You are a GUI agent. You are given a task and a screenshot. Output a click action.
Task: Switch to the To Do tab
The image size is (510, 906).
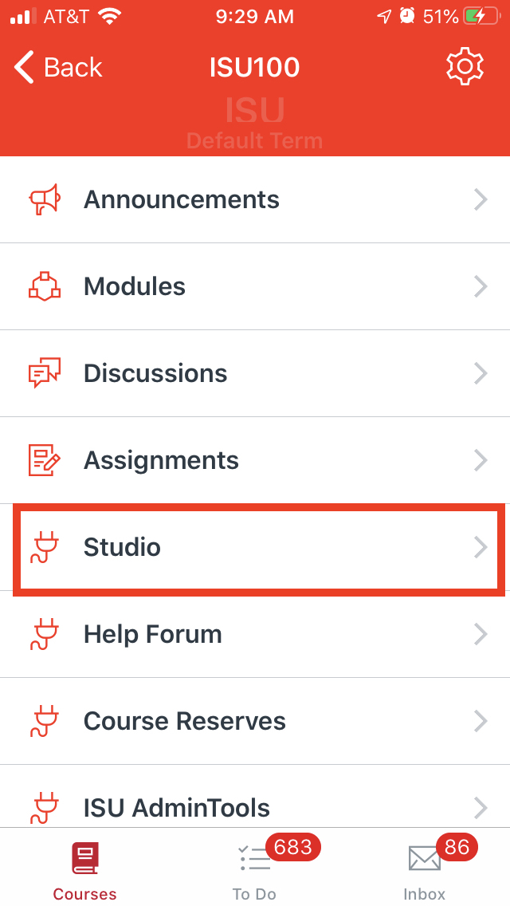(255, 869)
